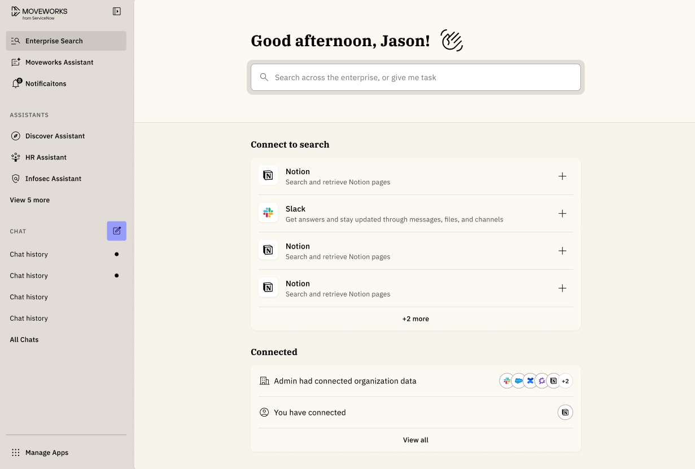This screenshot has height=469, width=695.
Task: Click the building icon beside Admin connected
Action: [264, 380]
